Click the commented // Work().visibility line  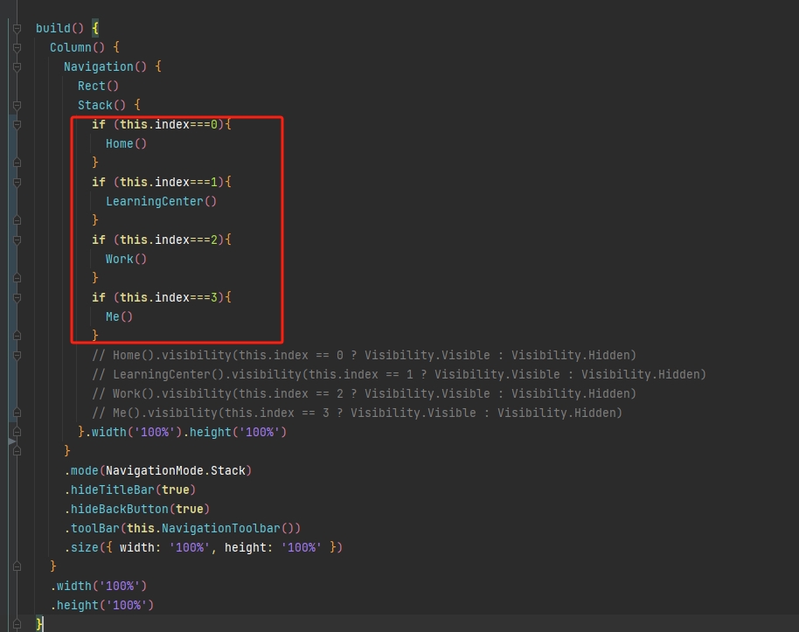pyautogui.click(x=365, y=394)
